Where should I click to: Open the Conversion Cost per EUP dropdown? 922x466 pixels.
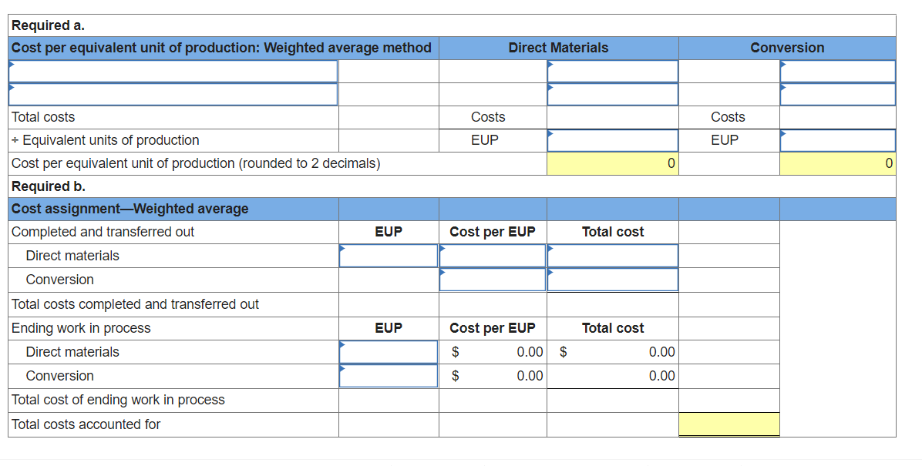[x=491, y=279]
